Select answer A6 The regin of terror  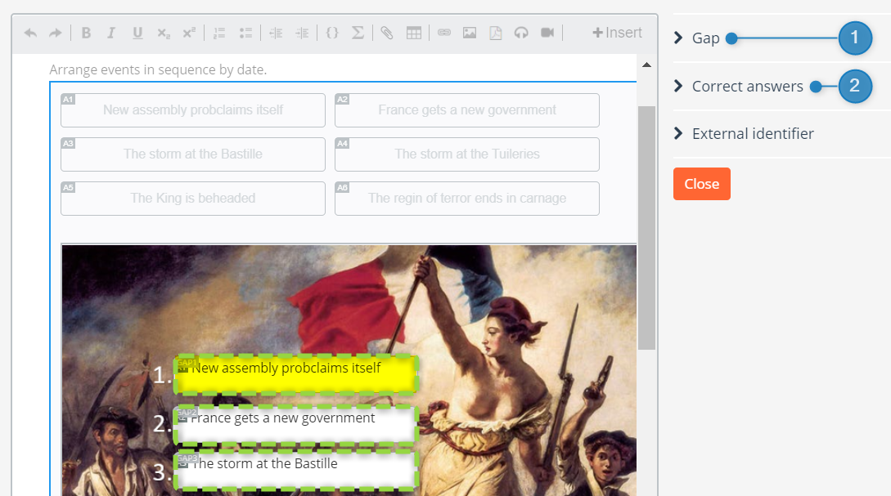click(467, 199)
